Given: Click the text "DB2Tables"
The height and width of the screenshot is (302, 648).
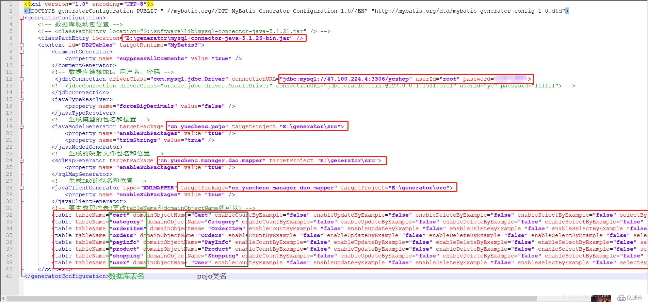Looking at the screenshot, I should 97,45.
